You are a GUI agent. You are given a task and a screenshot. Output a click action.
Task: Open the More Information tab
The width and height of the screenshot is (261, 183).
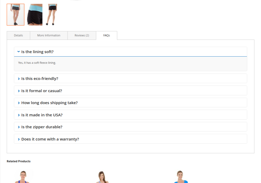(x=49, y=35)
